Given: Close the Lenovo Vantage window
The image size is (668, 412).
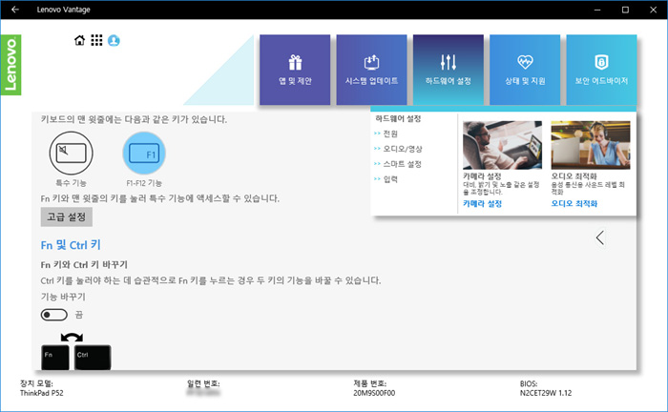Looking at the screenshot, I should coord(653,10).
